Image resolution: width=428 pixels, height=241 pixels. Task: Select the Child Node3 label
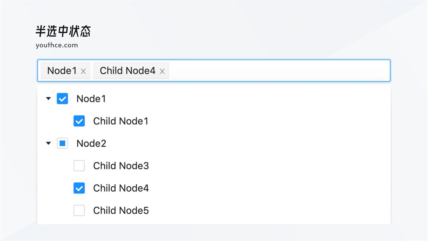121,166
